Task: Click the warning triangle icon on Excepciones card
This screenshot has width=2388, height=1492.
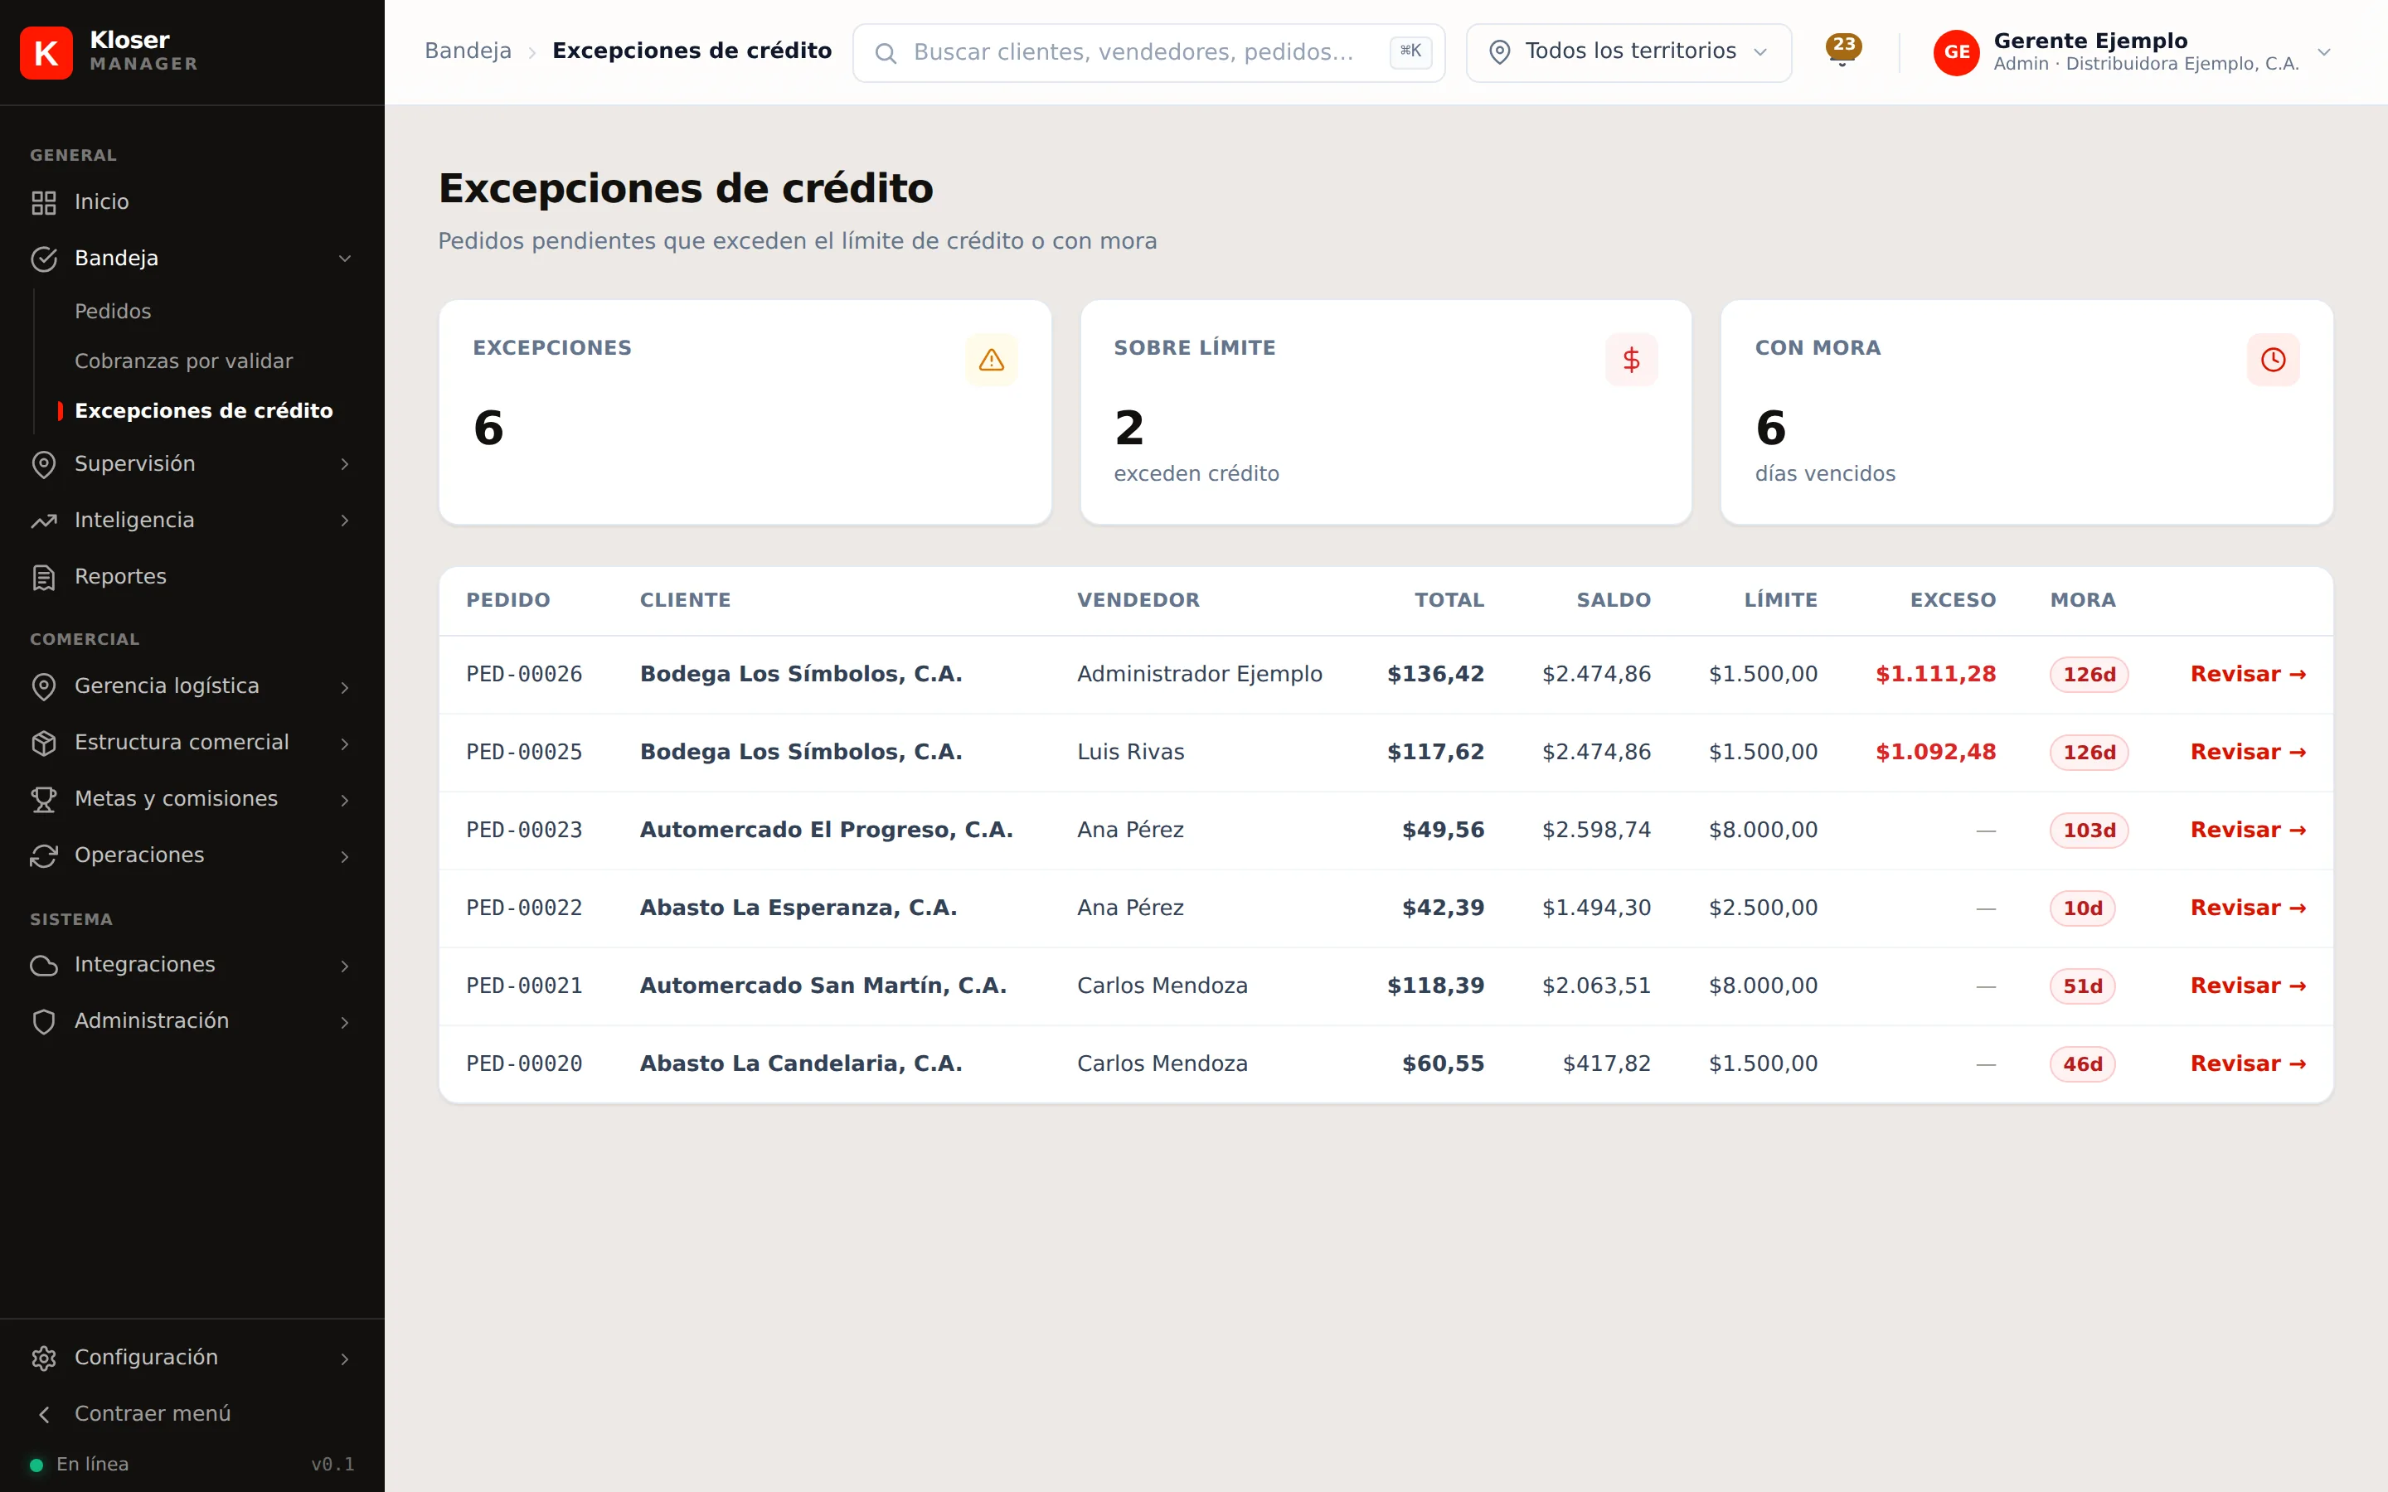Action: [991, 359]
